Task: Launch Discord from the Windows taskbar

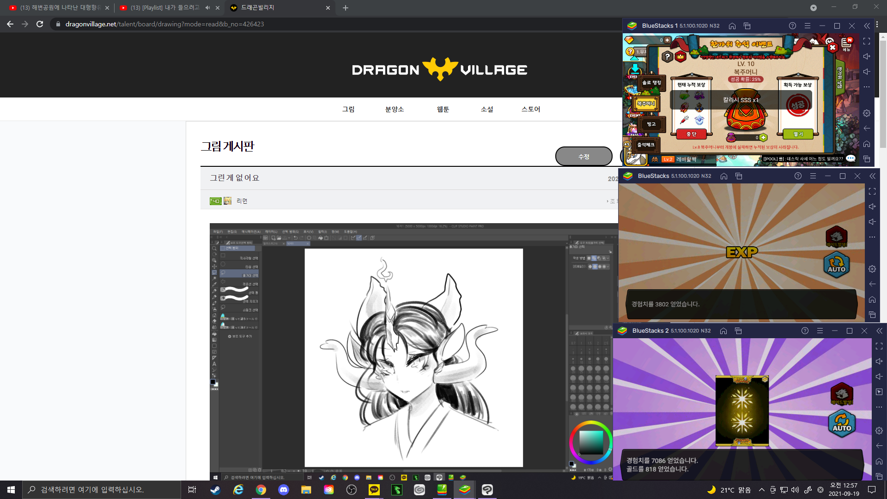Action: point(284,490)
